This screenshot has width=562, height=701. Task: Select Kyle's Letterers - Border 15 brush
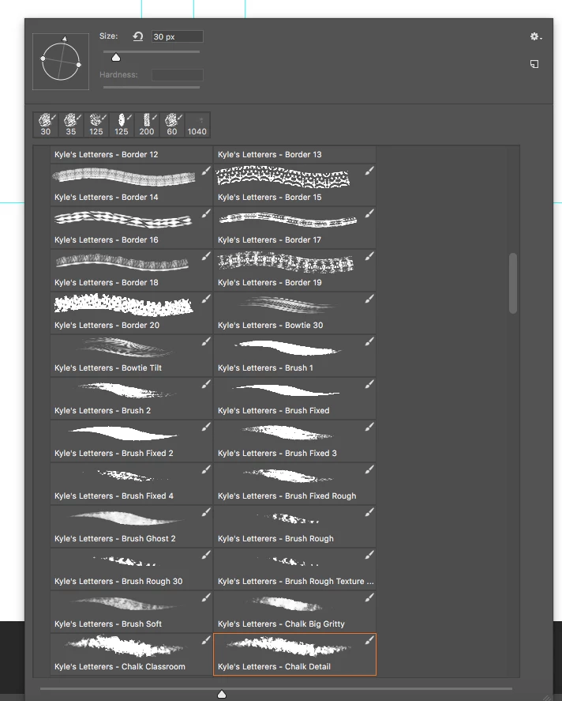294,185
